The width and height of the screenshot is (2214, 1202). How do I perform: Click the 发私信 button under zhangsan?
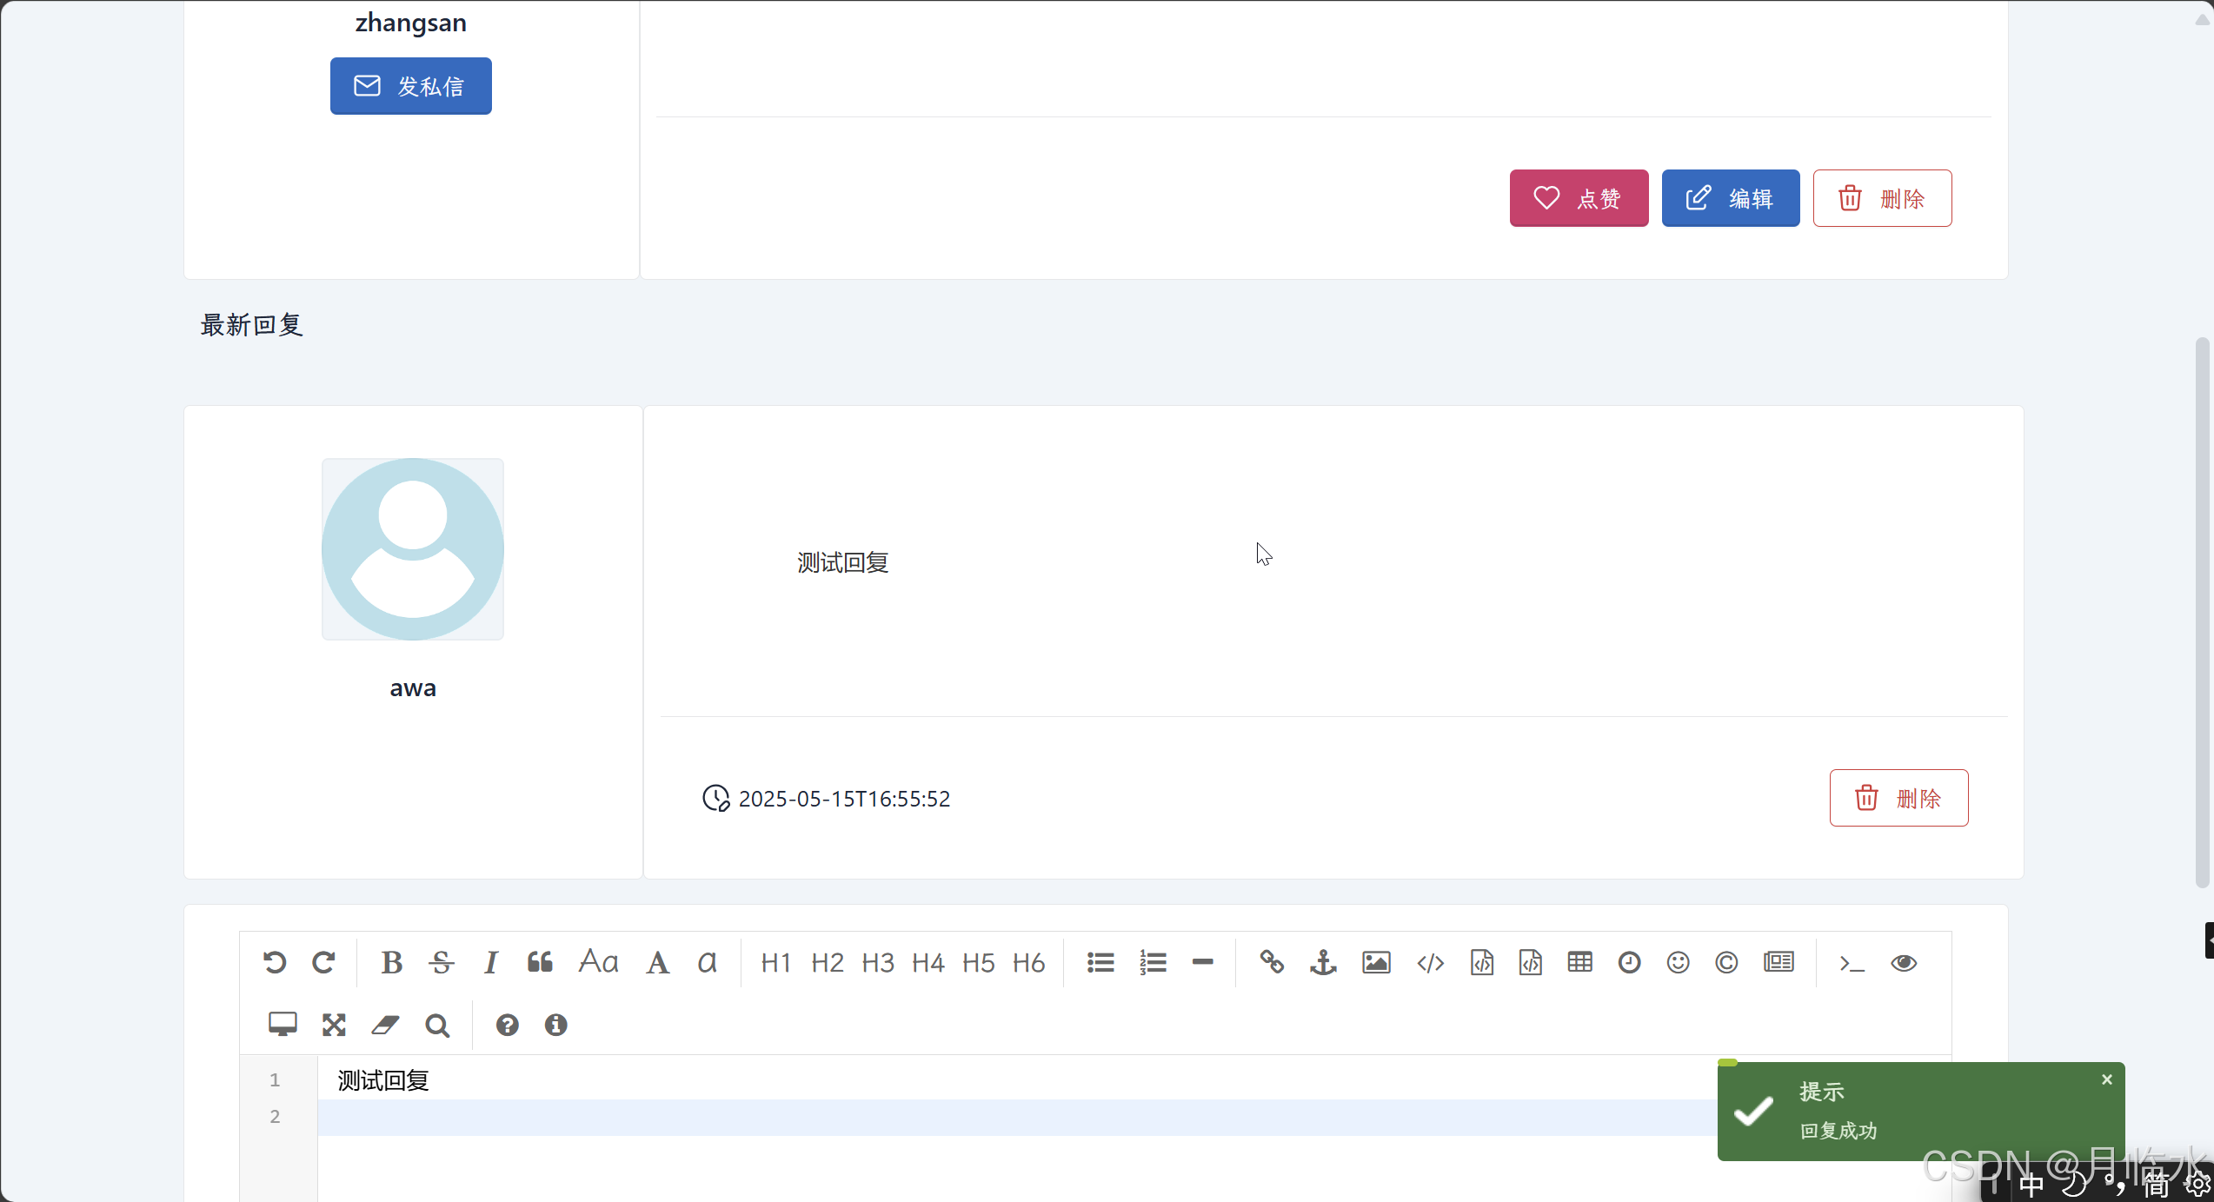click(410, 86)
